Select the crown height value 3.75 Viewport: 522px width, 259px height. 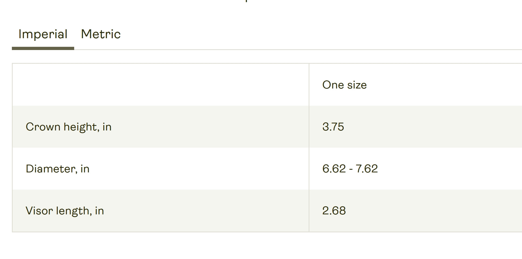click(x=333, y=127)
